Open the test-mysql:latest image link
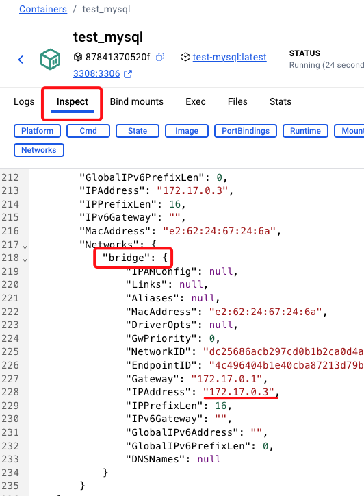 click(230, 57)
